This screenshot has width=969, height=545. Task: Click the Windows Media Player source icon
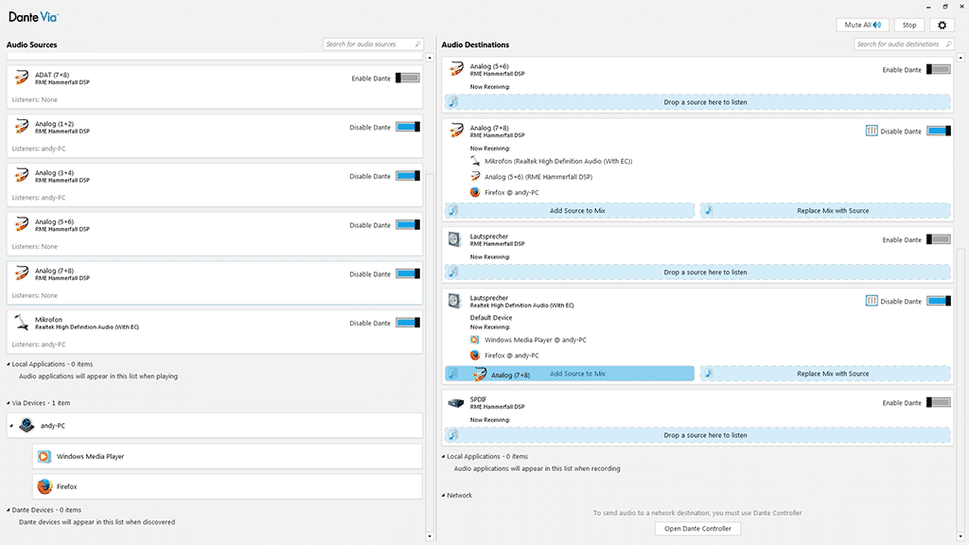[44, 456]
